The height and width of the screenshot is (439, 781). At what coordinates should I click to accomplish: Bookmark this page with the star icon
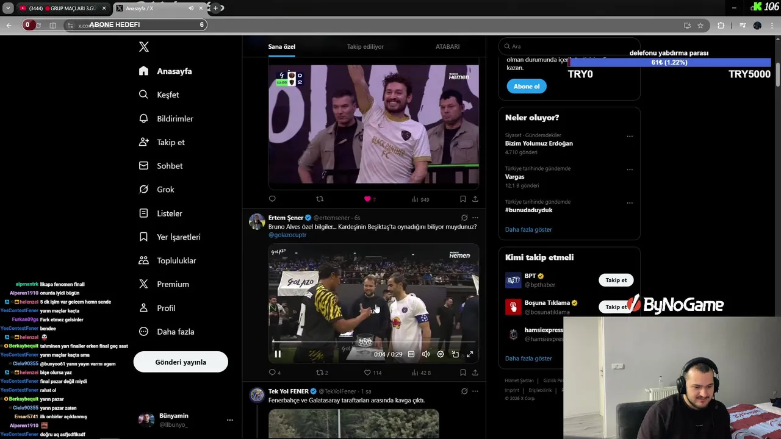point(700,26)
